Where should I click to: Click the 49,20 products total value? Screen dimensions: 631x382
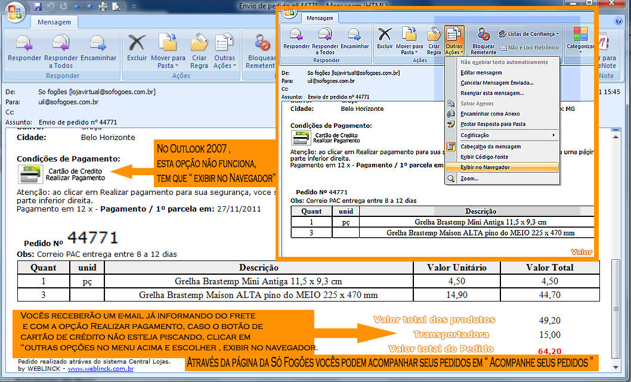pos(550,321)
